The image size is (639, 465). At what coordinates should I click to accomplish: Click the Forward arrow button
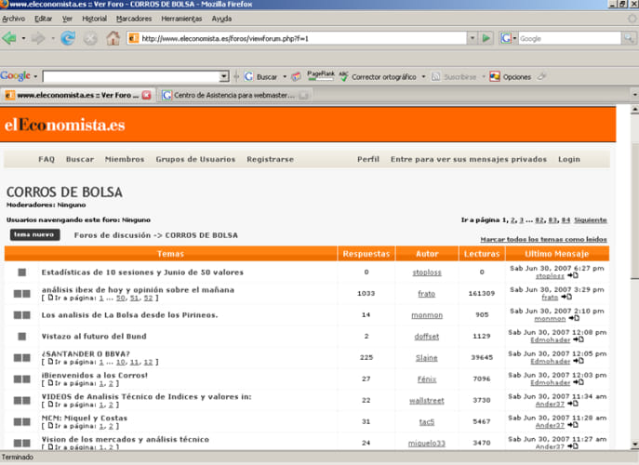pyautogui.click(x=38, y=38)
